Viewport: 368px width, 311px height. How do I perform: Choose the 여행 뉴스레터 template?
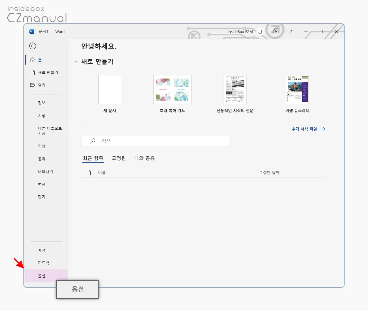pos(297,94)
